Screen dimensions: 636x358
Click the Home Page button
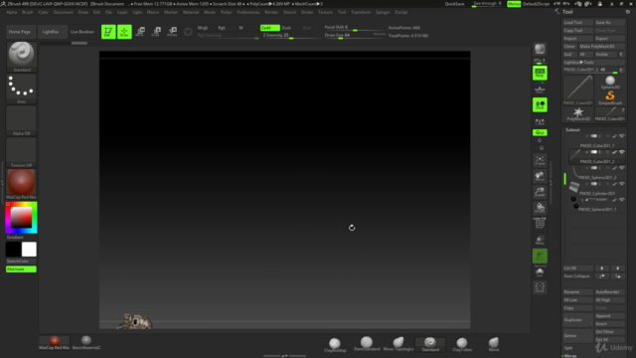pyautogui.click(x=20, y=32)
